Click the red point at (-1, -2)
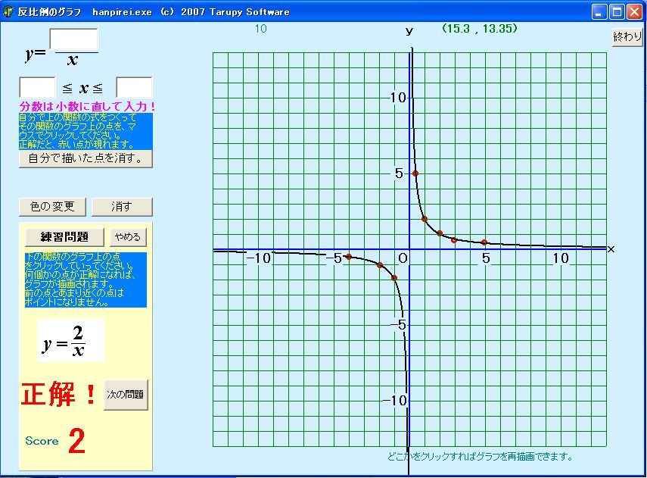The image size is (647, 478). click(x=394, y=278)
